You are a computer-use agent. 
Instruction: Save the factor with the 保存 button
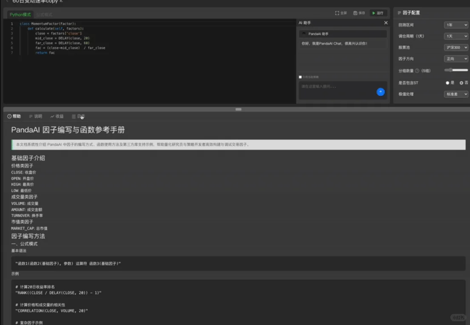[x=359, y=13]
